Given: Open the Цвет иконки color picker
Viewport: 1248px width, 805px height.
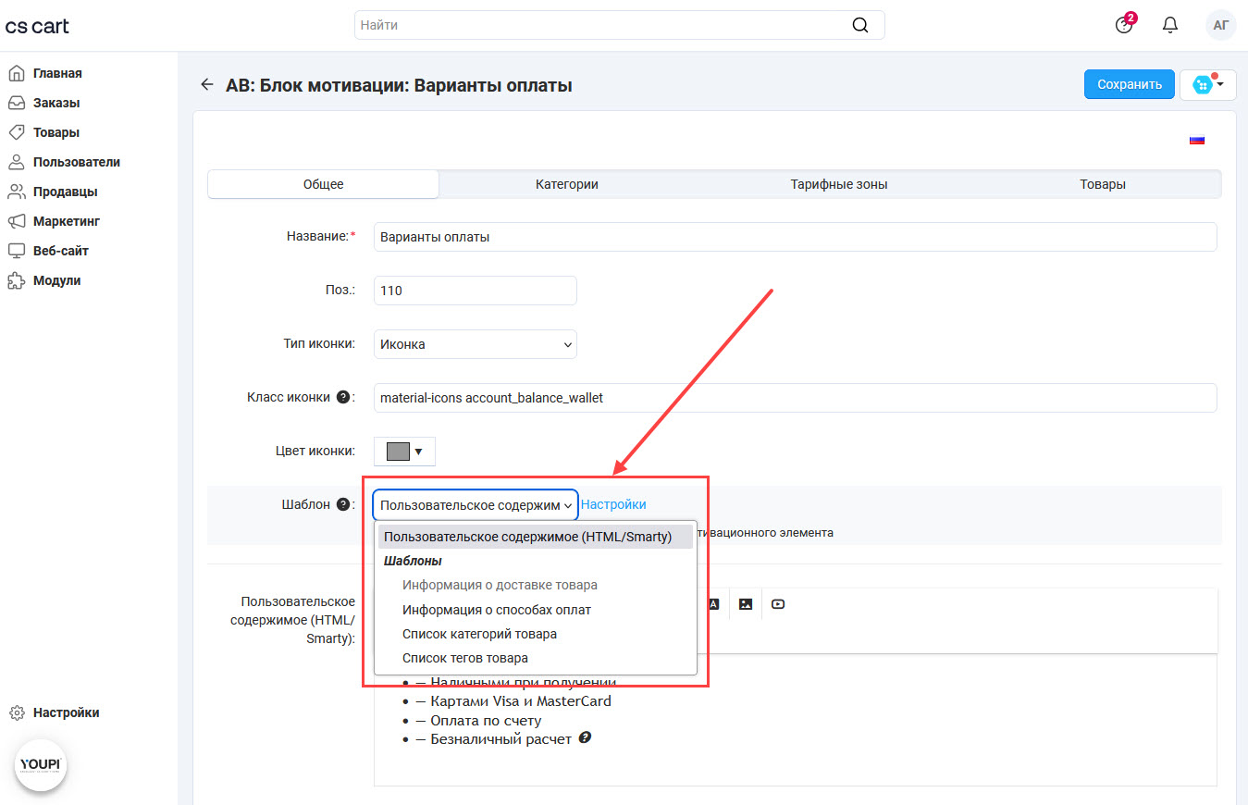Looking at the screenshot, I should tap(404, 452).
